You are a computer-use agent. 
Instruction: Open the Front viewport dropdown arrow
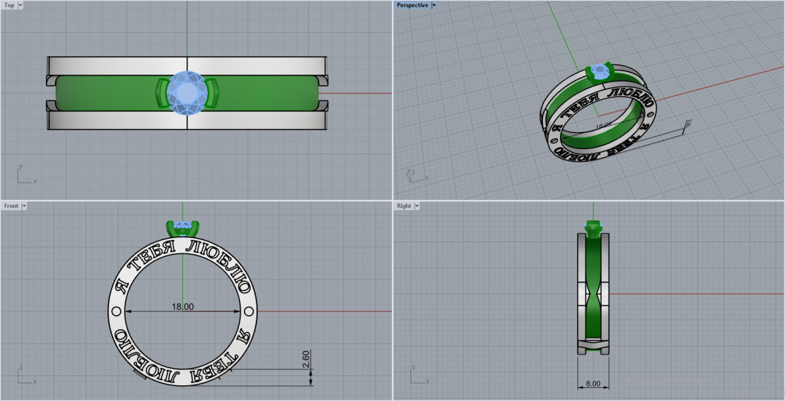pyautogui.click(x=24, y=206)
